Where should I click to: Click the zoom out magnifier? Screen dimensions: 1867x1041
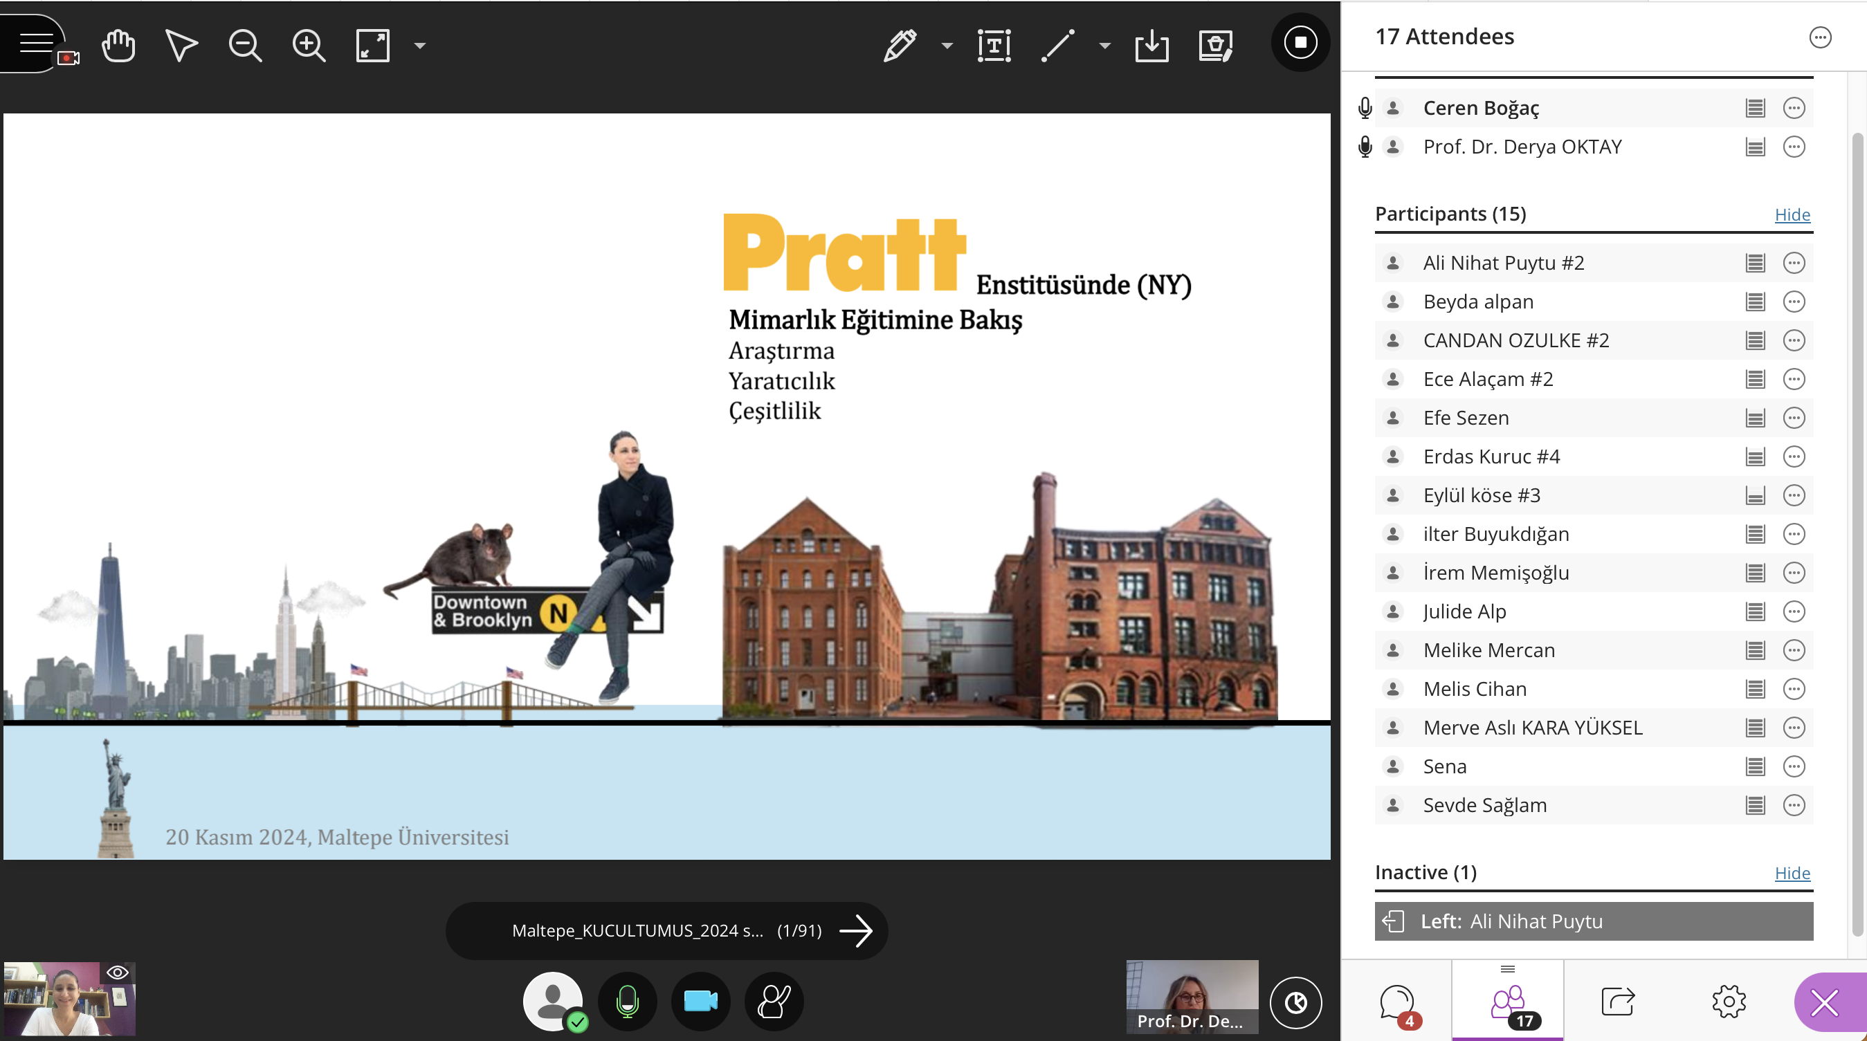pos(244,46)
